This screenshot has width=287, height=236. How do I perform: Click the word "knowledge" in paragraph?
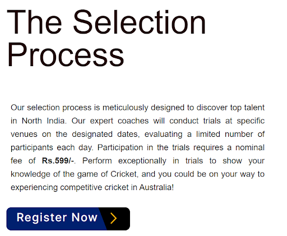tap(30, 174)
